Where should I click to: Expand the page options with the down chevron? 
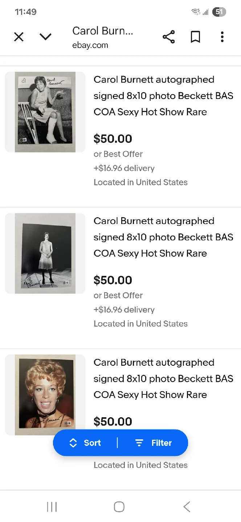45,37
